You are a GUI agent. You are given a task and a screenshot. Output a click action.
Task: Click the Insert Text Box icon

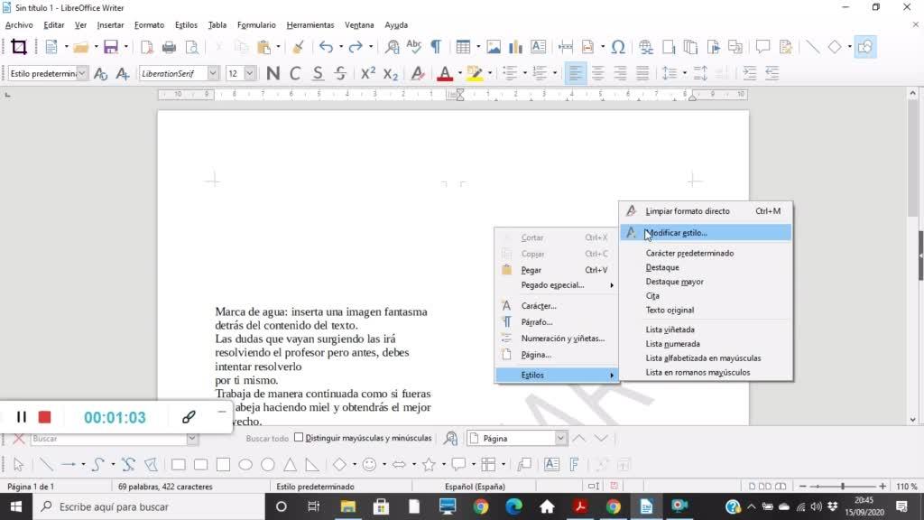[x=538, y=47]
